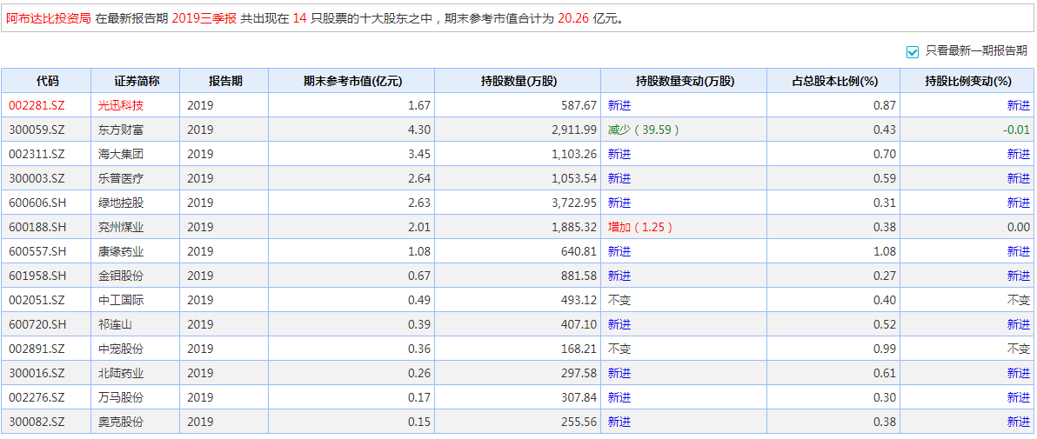Open the 海大集团 stock link
The height and width of the screenshot is (439, 1037).
pyautogui.click(x=121, y=154)
